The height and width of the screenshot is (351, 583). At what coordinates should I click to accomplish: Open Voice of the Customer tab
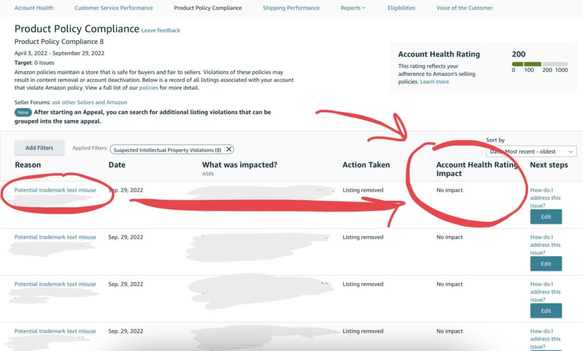(x=465, y=8)
